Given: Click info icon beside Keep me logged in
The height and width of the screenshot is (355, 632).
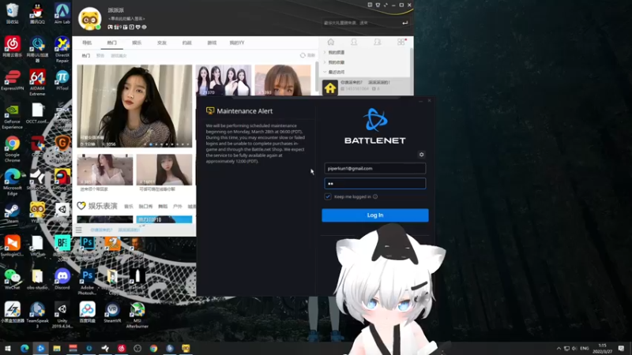Looking at the screenshot, I should tap(375, 196).
